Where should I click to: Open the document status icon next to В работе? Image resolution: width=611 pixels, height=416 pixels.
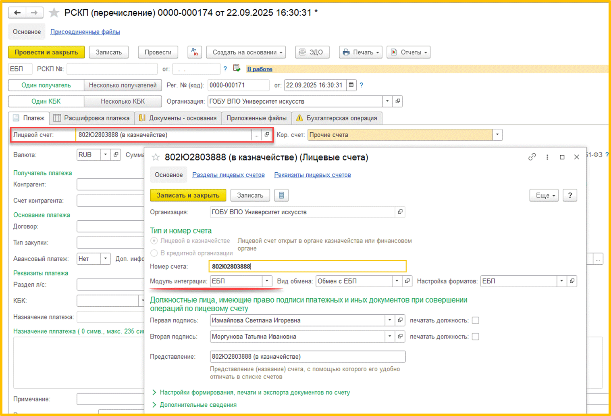point(237,69)
